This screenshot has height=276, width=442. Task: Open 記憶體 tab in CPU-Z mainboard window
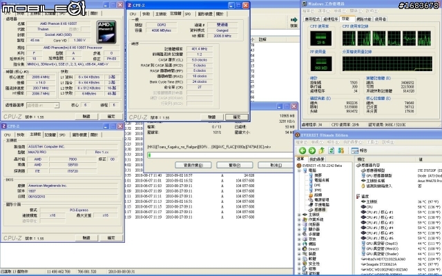(50, 135)
